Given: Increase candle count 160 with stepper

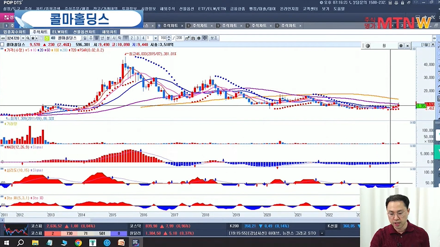Looking at the screenshot, I should [169, 37].
